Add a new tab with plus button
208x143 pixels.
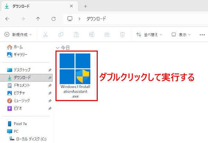[x=85, y=6]
